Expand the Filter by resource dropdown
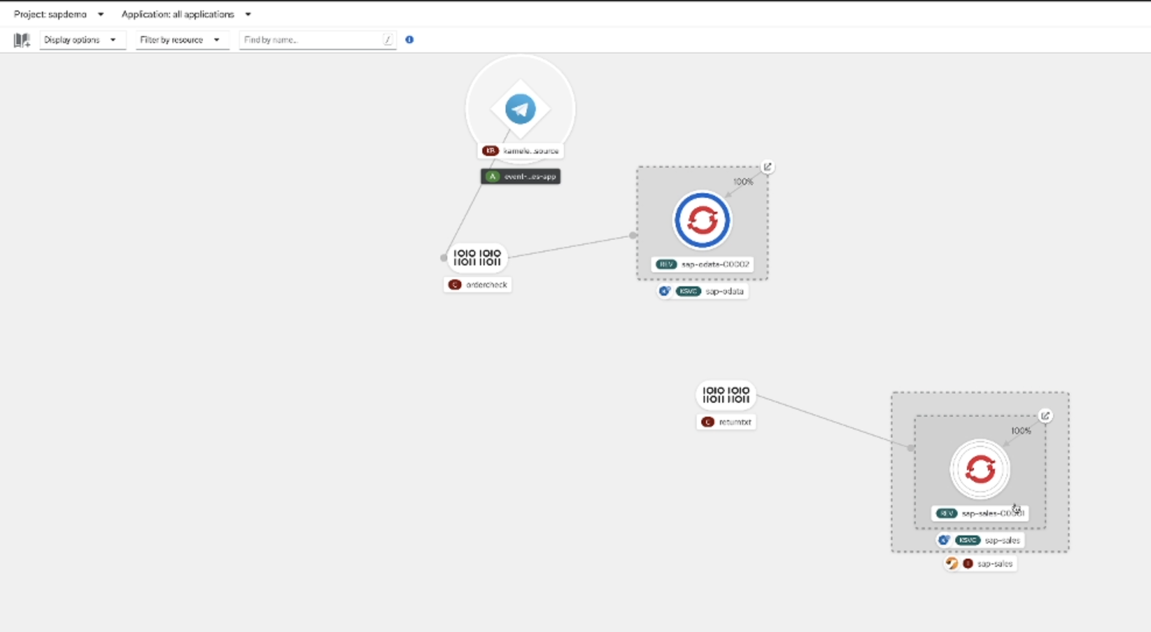 tap(180, 40)
